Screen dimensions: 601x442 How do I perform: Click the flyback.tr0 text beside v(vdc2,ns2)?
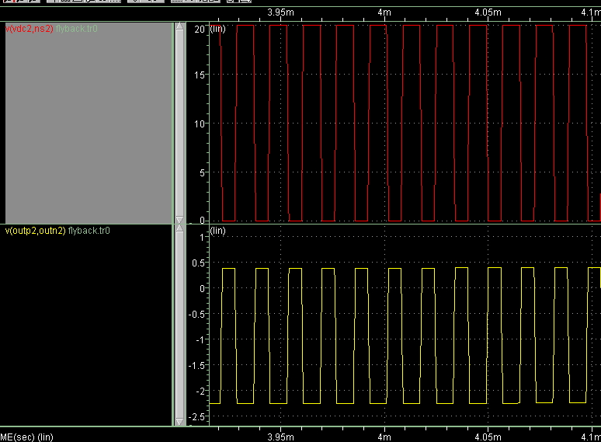coord(77,29)
